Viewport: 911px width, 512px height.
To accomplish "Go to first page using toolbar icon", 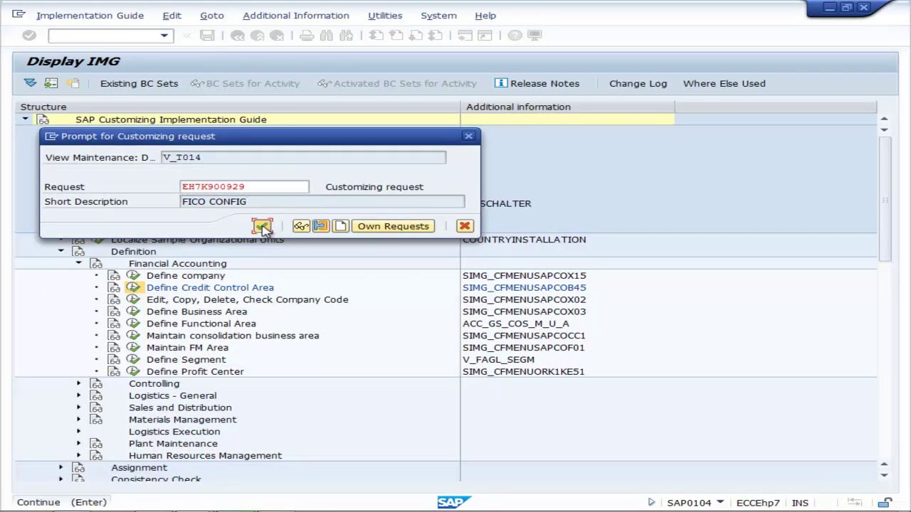I will [376, 36].
